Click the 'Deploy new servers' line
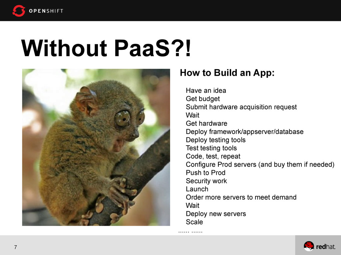The width and height of the screenshot is (341, 255). click(216, 214)
